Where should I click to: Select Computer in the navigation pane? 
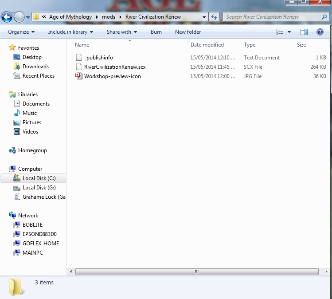pos(30,169)
